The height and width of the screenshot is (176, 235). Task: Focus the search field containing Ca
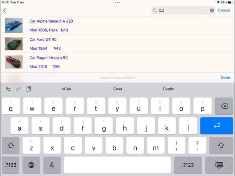click(x=183, y=11)
